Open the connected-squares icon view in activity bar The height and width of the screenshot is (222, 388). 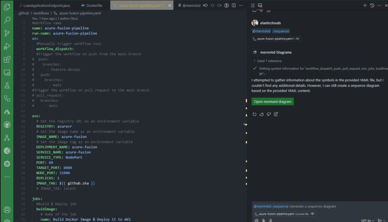tap(7, 99)
